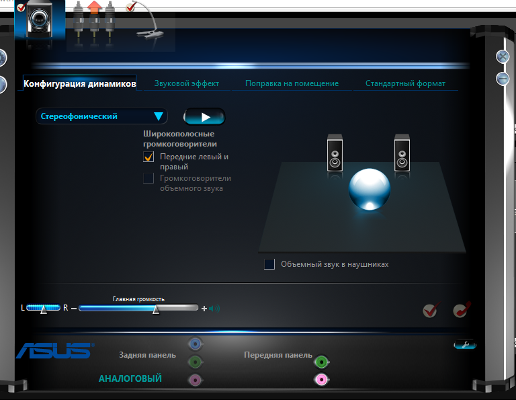
Task: Click the Главная громкость volume slider
Action: pyautogui.click(x=138, y=308)
